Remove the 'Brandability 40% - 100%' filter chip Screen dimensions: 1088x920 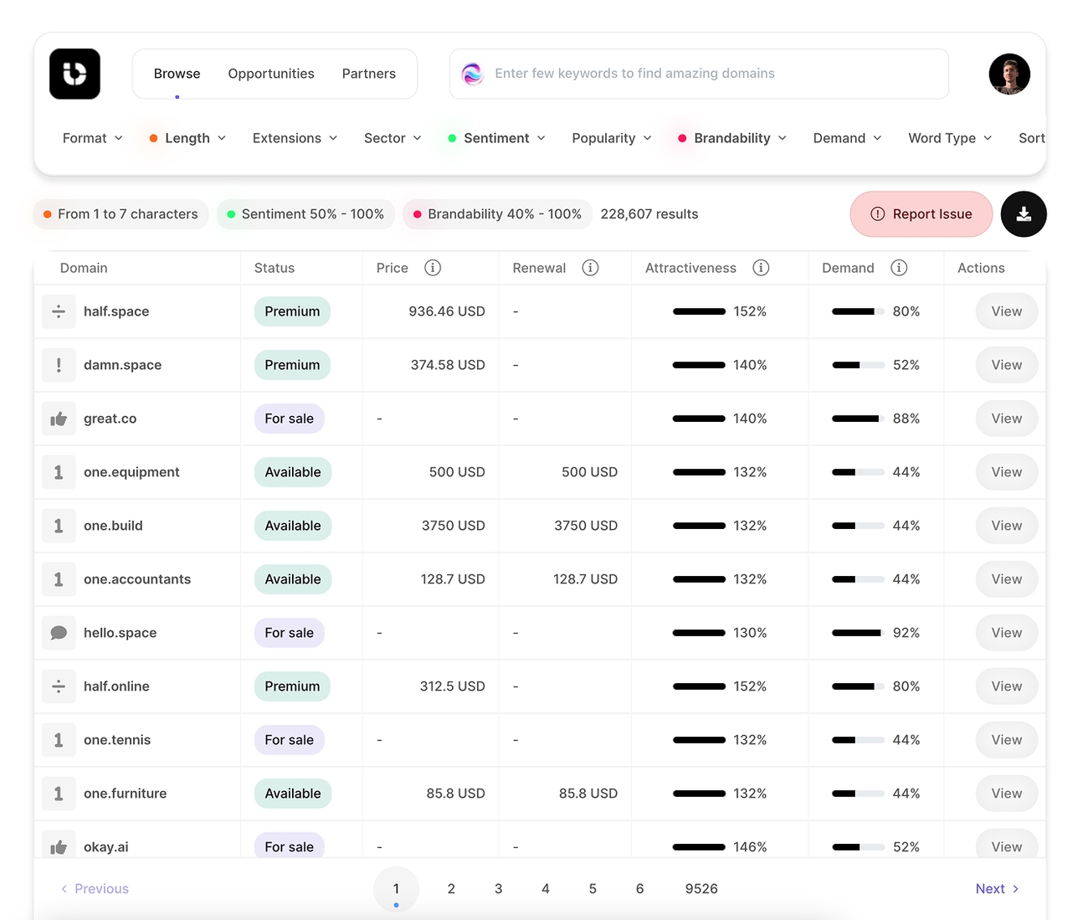tap(497, 213)
